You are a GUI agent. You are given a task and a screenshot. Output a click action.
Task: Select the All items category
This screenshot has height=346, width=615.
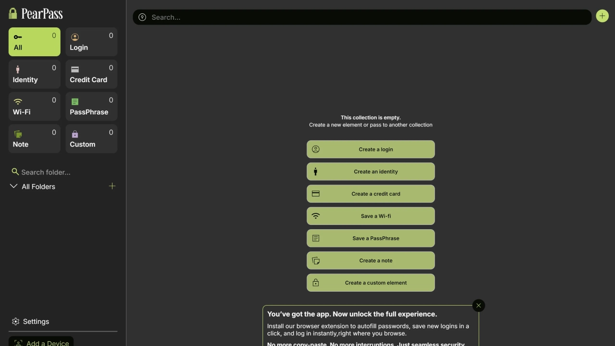(34, 42)
